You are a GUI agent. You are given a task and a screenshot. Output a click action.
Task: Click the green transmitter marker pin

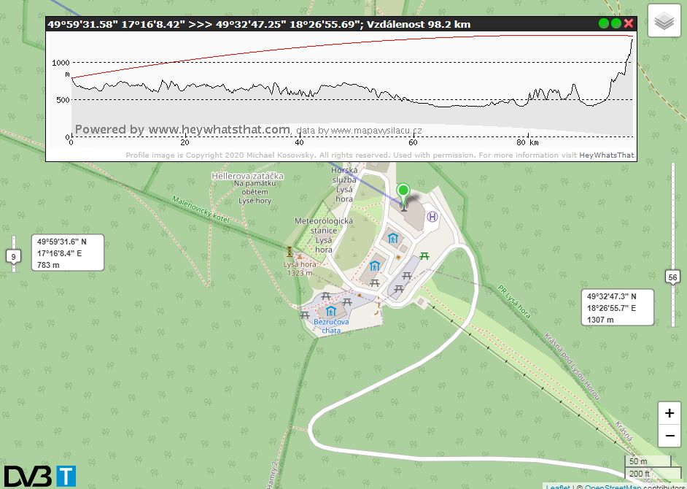(403, 195)
